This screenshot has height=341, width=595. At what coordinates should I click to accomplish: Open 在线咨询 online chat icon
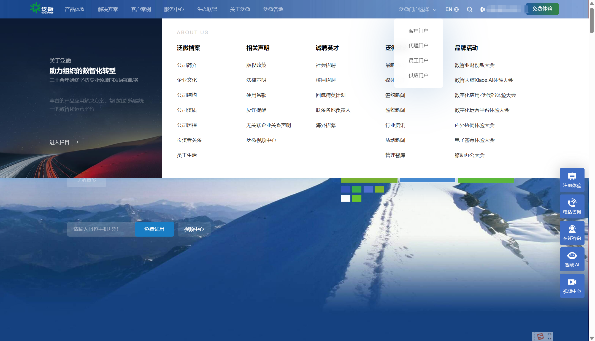tap(572, 229)
